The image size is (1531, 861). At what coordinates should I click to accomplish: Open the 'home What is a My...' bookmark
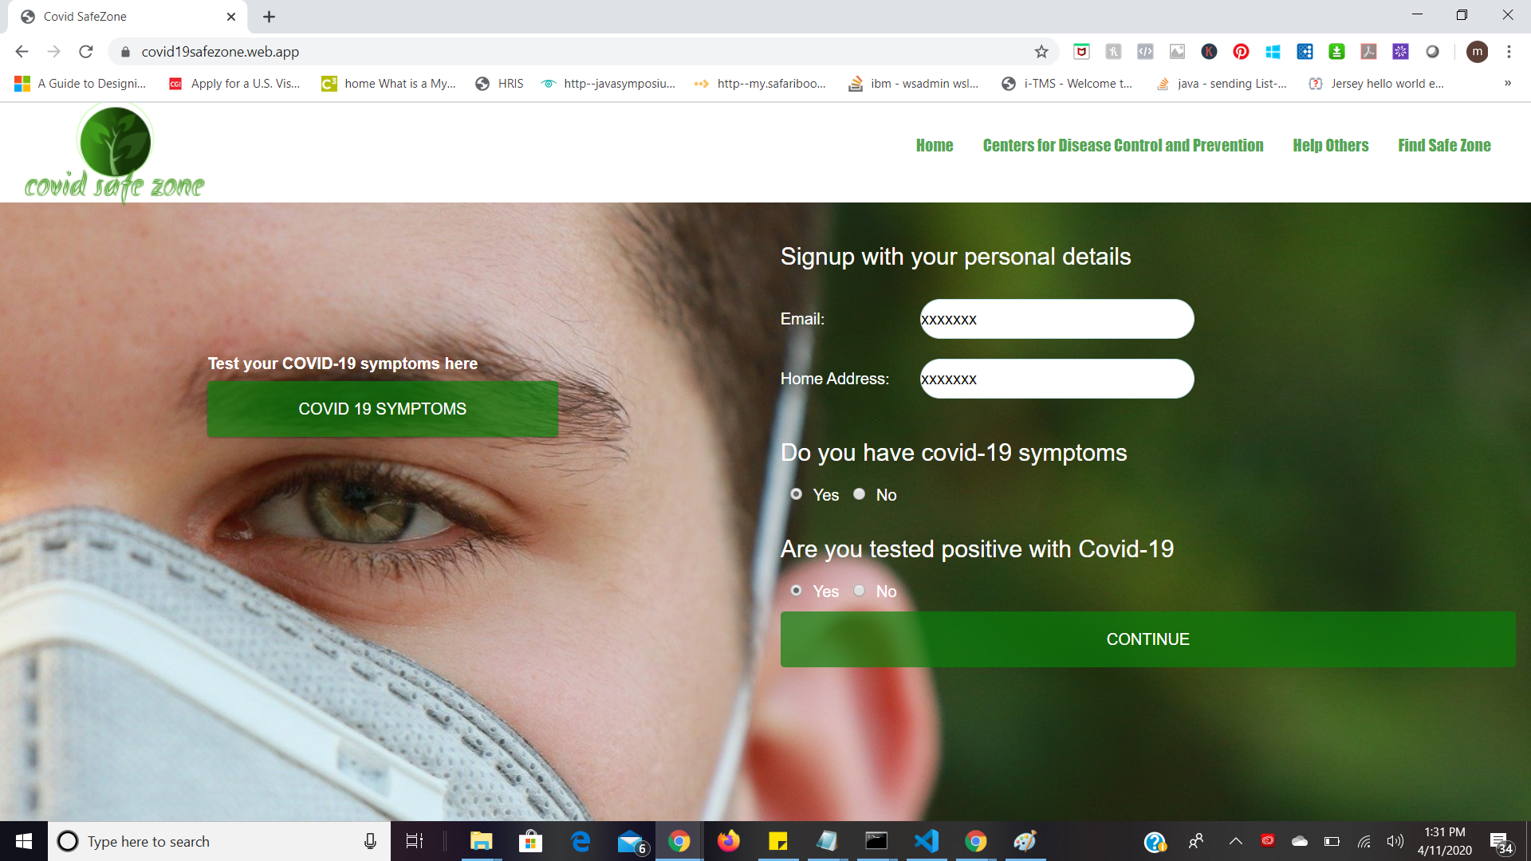(x=388, y=83)
